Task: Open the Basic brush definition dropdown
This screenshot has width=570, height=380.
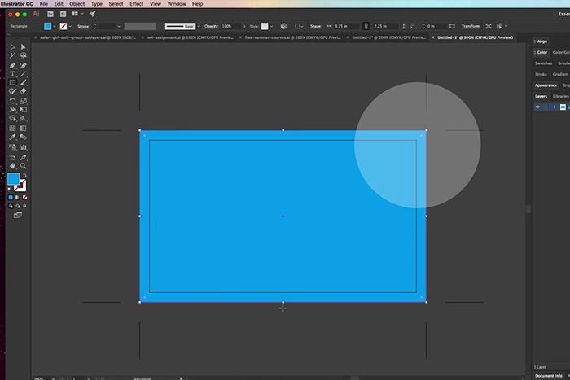Action: (x=199, y=26)
